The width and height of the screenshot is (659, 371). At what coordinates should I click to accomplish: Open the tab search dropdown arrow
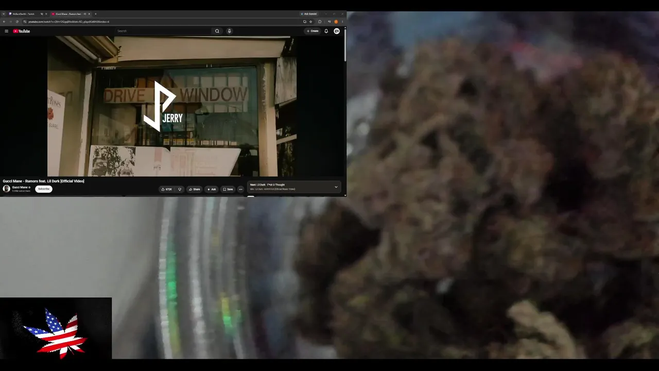(x=4, y=14)
